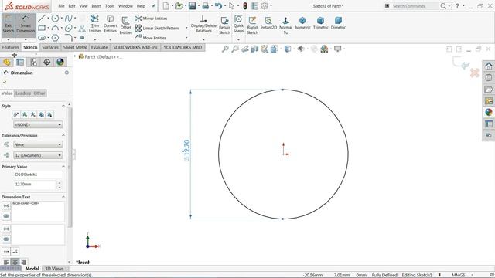The width and height of the screenshot is (495, 278).
Task: Confirm dimension with green checkmark
Action: (x=5, y=83)
